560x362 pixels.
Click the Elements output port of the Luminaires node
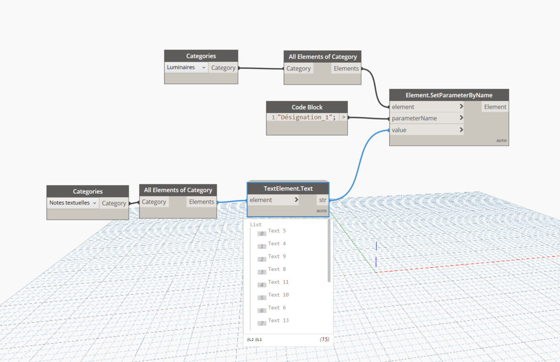tap(346, 68)
